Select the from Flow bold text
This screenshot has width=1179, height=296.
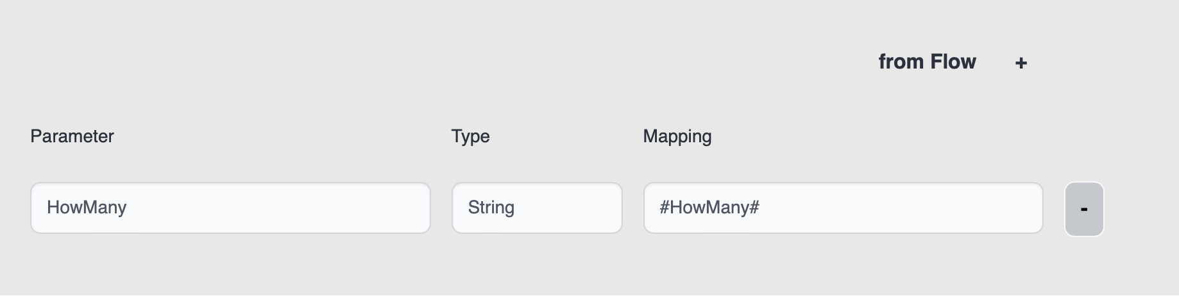927,62
